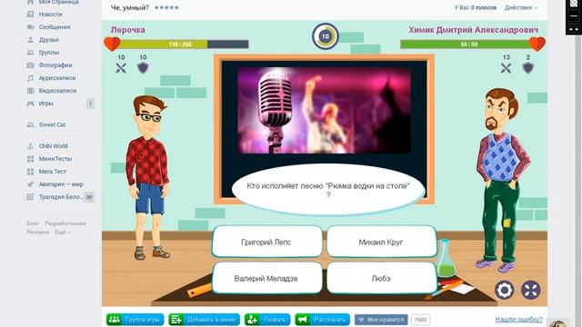This screenshot has height=327, width=582.
Task: Answer with Григорий Лепс
Action: (x=266, y=242)
